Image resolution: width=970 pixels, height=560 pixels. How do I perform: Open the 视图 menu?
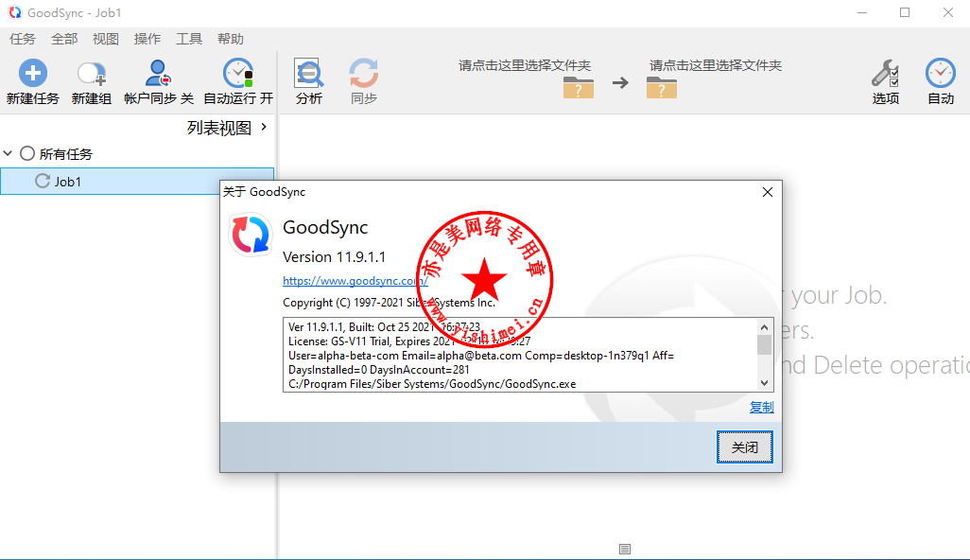106,39
